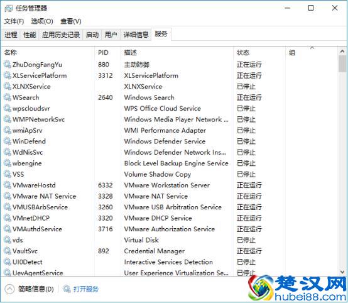Click the gear icon beside VSS
The height and width of the screenshot is (303, 348).
(x=7, y=174)
